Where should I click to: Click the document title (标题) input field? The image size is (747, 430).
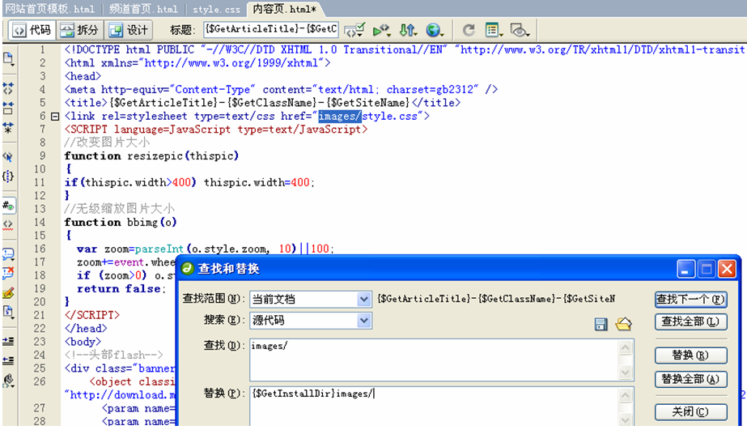[x=270, y=29]
